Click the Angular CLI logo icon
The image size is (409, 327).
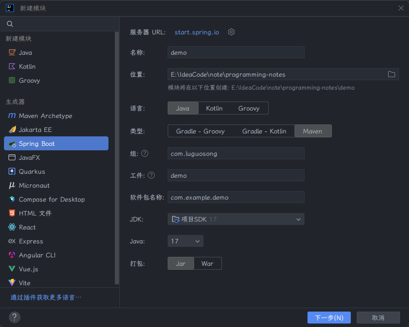coord(12,255)
